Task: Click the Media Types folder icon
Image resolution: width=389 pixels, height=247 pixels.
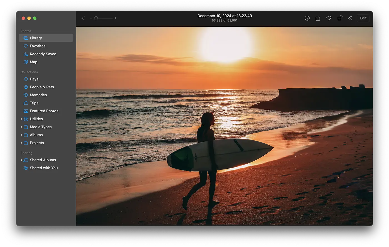Action: coord(26,127)
